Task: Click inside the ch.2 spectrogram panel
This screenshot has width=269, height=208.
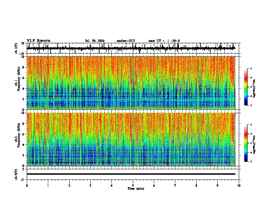Action: [x=131, y=139]
